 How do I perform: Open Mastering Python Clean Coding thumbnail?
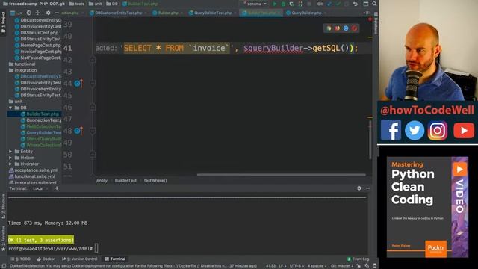(x=427, y=207)
